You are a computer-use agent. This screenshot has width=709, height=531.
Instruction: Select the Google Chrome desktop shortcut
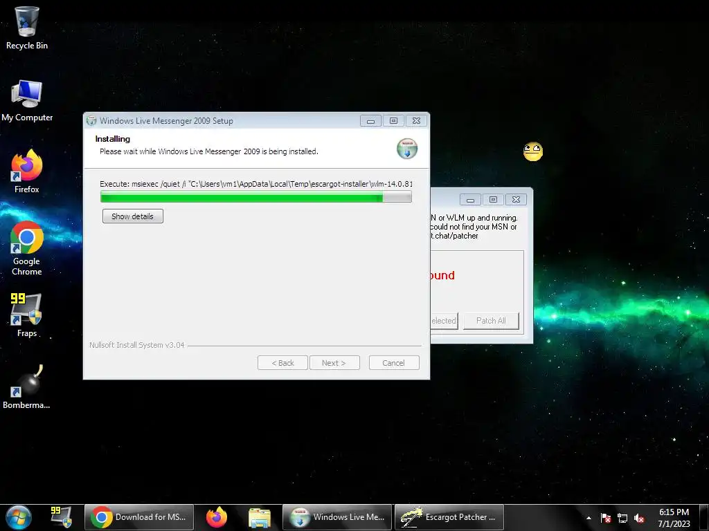pyautogui.click(x=27, y=248)
